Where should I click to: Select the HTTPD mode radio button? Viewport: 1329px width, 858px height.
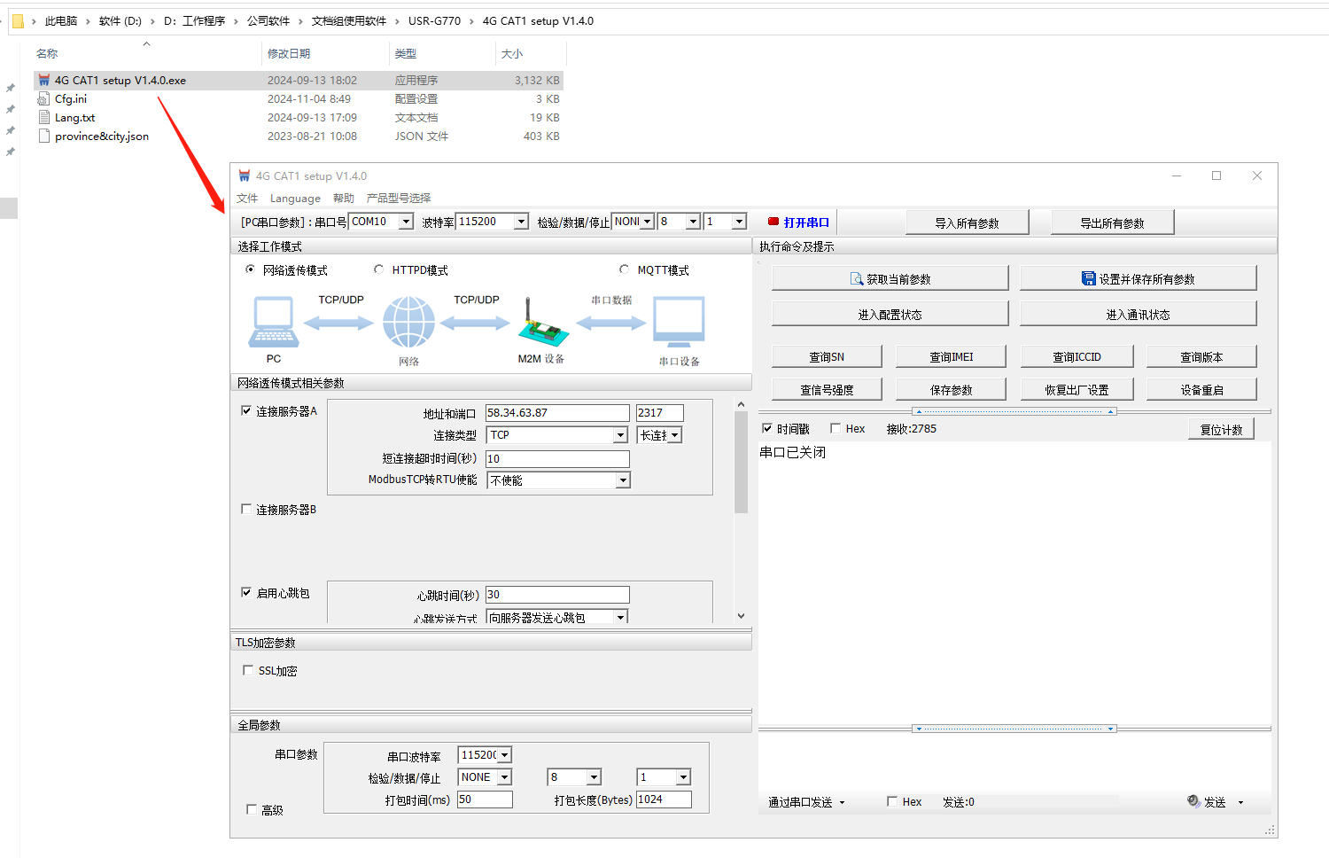click(x=379, y=269)
